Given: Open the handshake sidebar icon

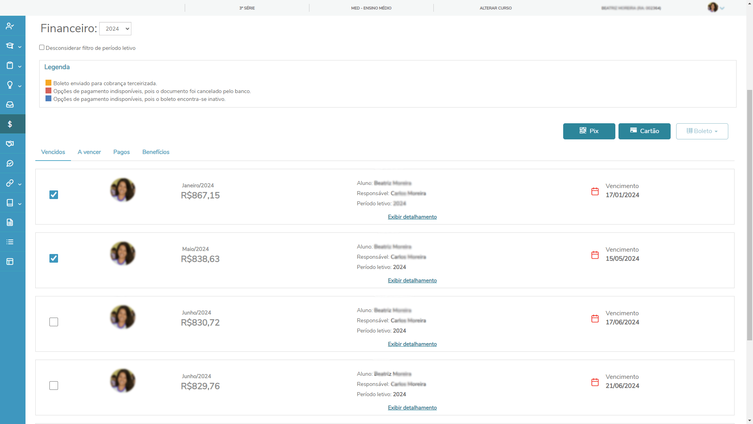Looking at the screenshot, I should click(10, 144).
